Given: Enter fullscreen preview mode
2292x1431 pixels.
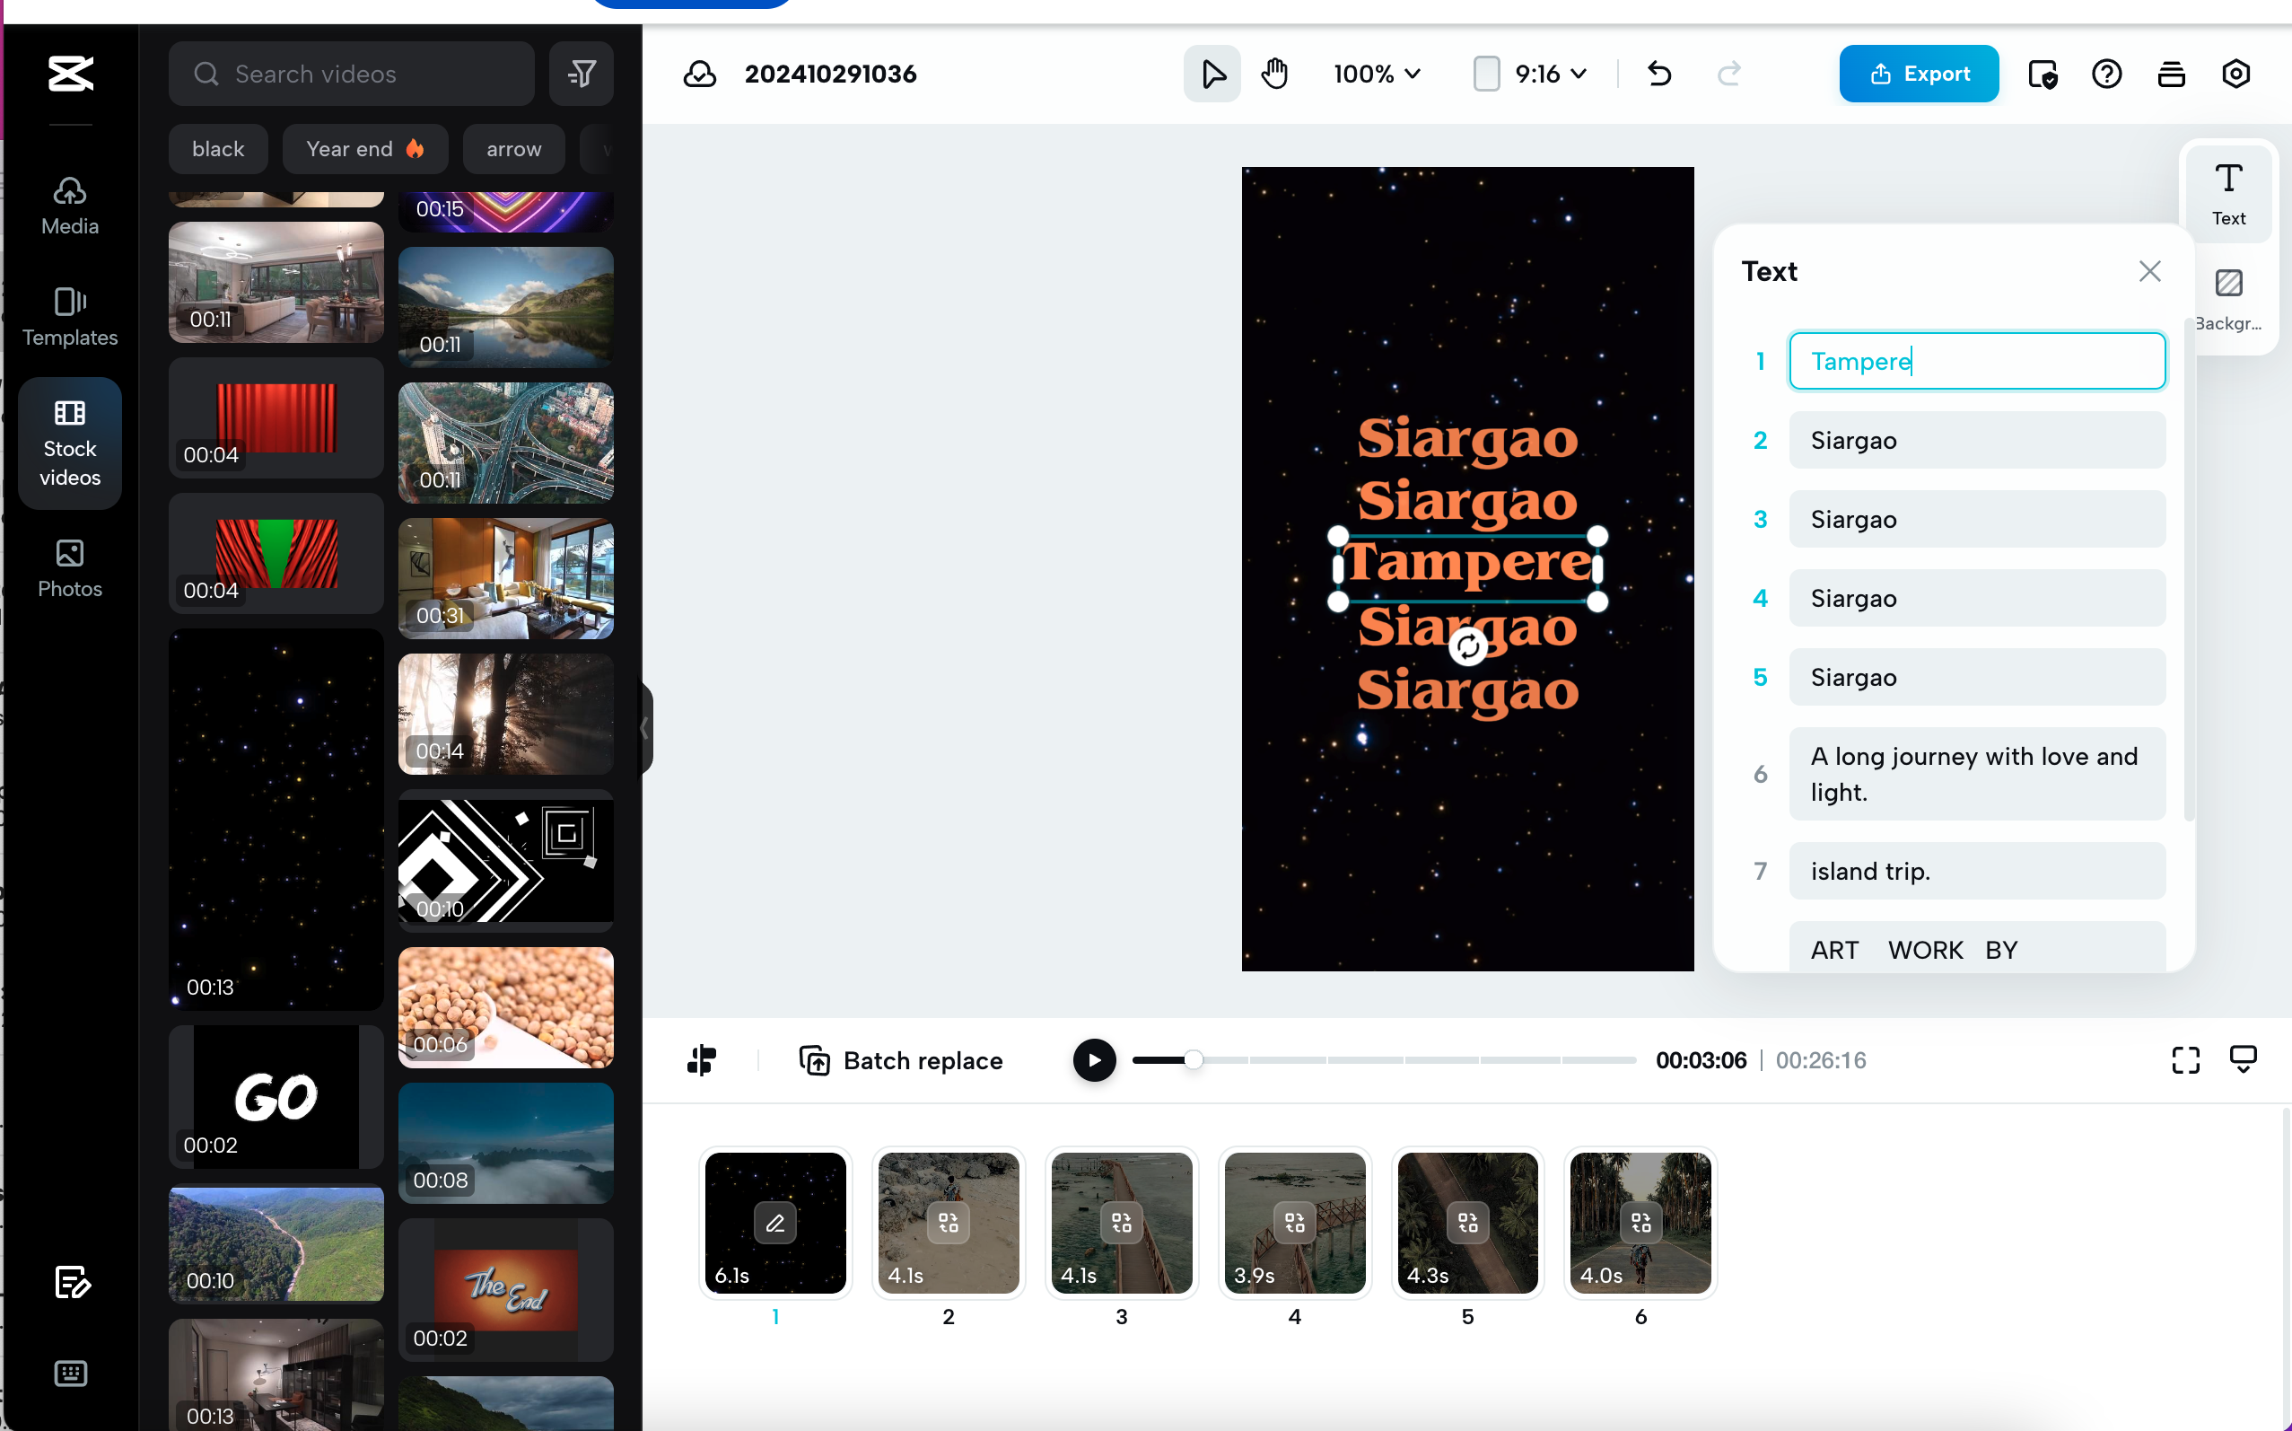Looking at the screenshot, I should coord(2185,1060).
